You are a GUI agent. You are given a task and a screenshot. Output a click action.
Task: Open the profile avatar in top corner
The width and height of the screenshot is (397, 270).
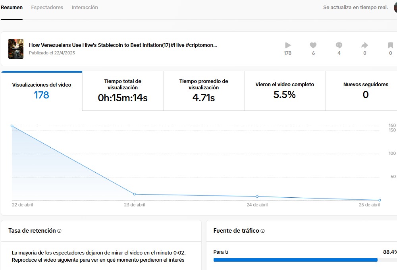pos(395,7)
